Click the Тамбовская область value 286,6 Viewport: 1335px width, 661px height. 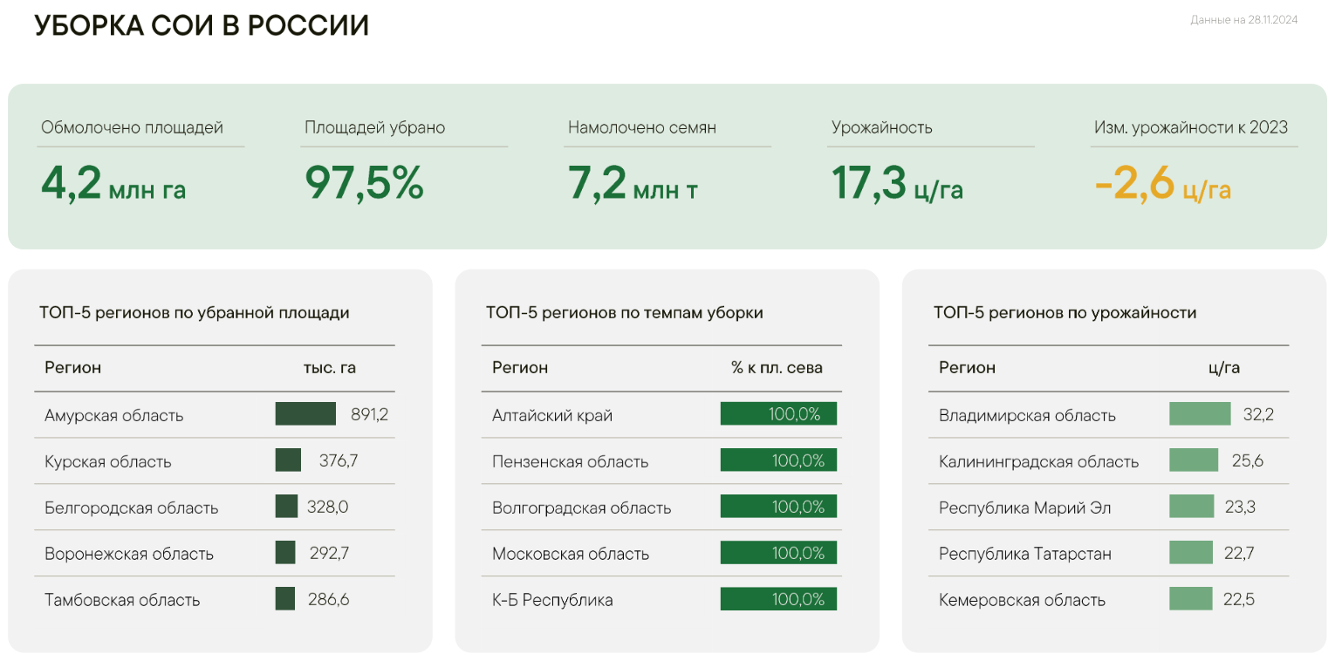click(329, 600)
